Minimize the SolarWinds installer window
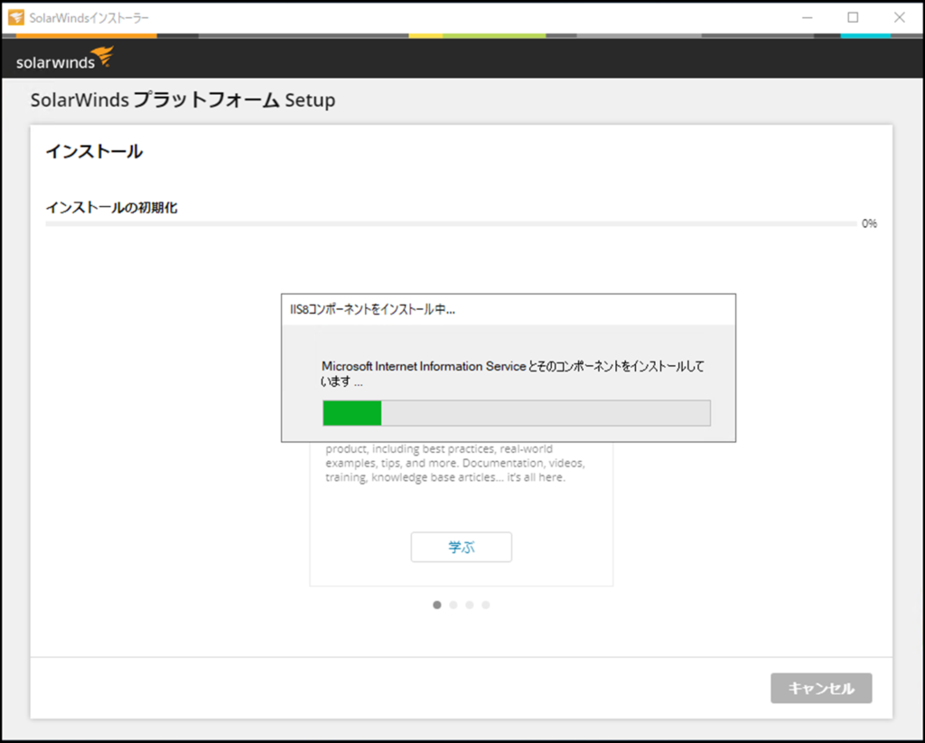 point(807,18)
